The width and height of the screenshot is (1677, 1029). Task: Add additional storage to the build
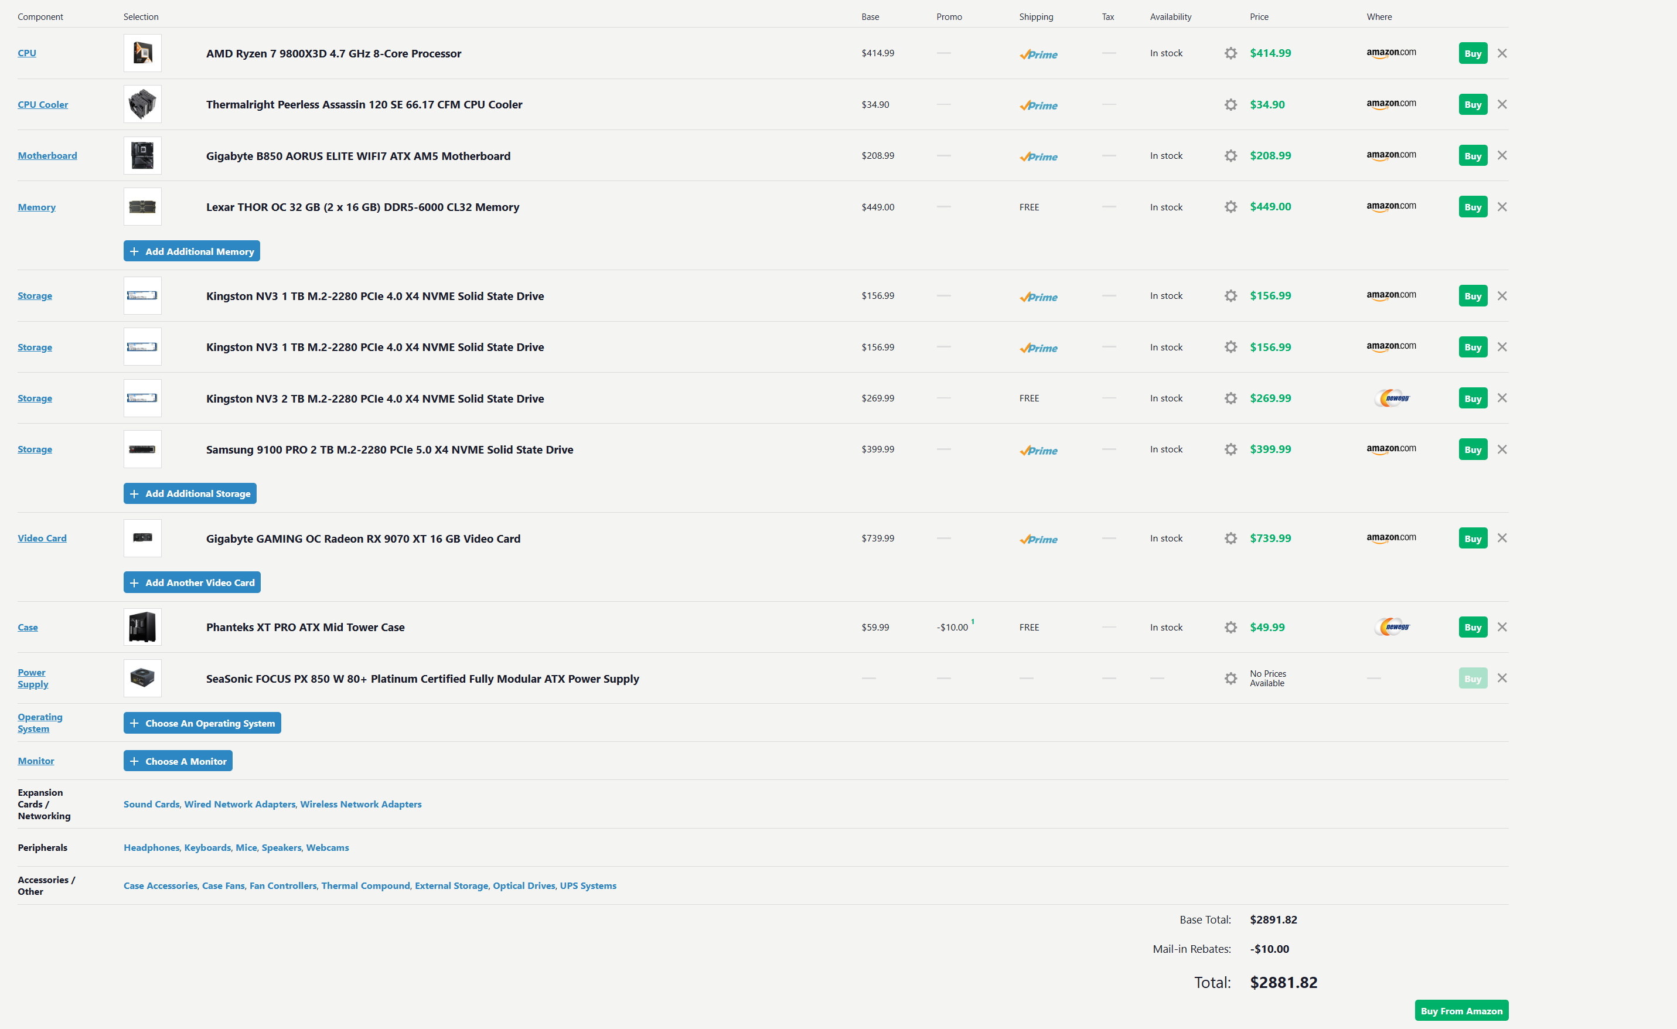click(x=190, y=493)
